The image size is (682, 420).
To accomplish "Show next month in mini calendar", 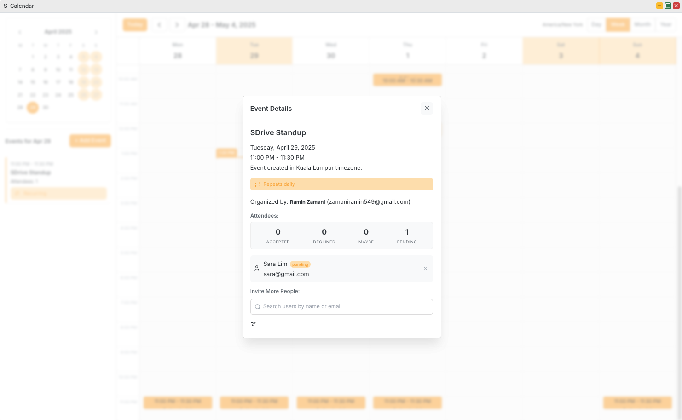I will (96, 32).
